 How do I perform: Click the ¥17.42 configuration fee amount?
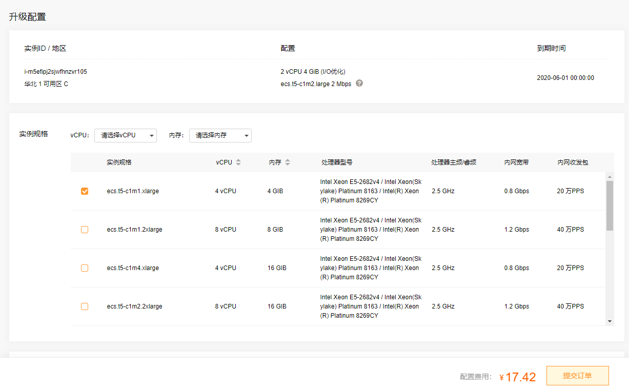520,377
